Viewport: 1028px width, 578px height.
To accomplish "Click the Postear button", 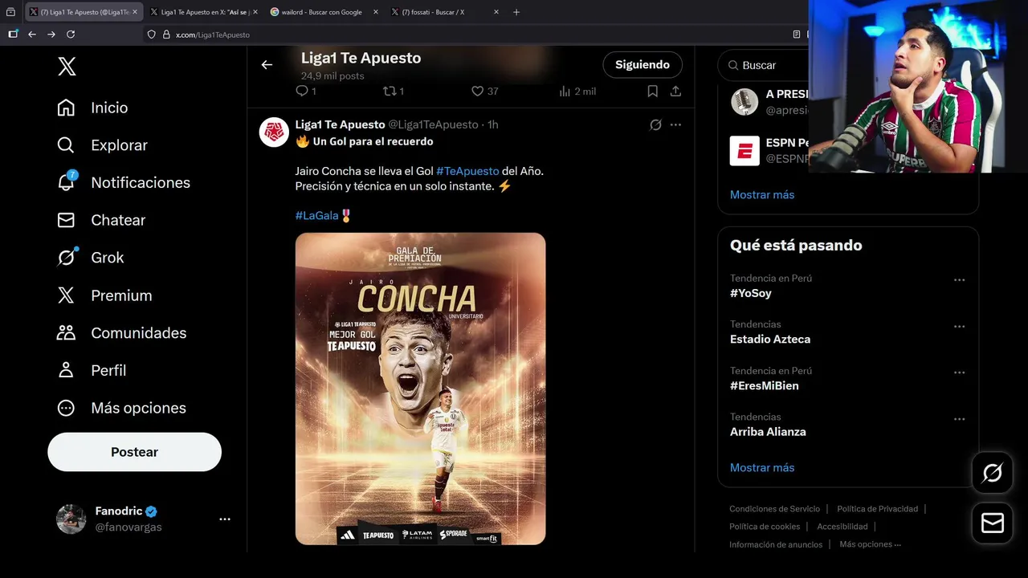I will click(134, 452).
